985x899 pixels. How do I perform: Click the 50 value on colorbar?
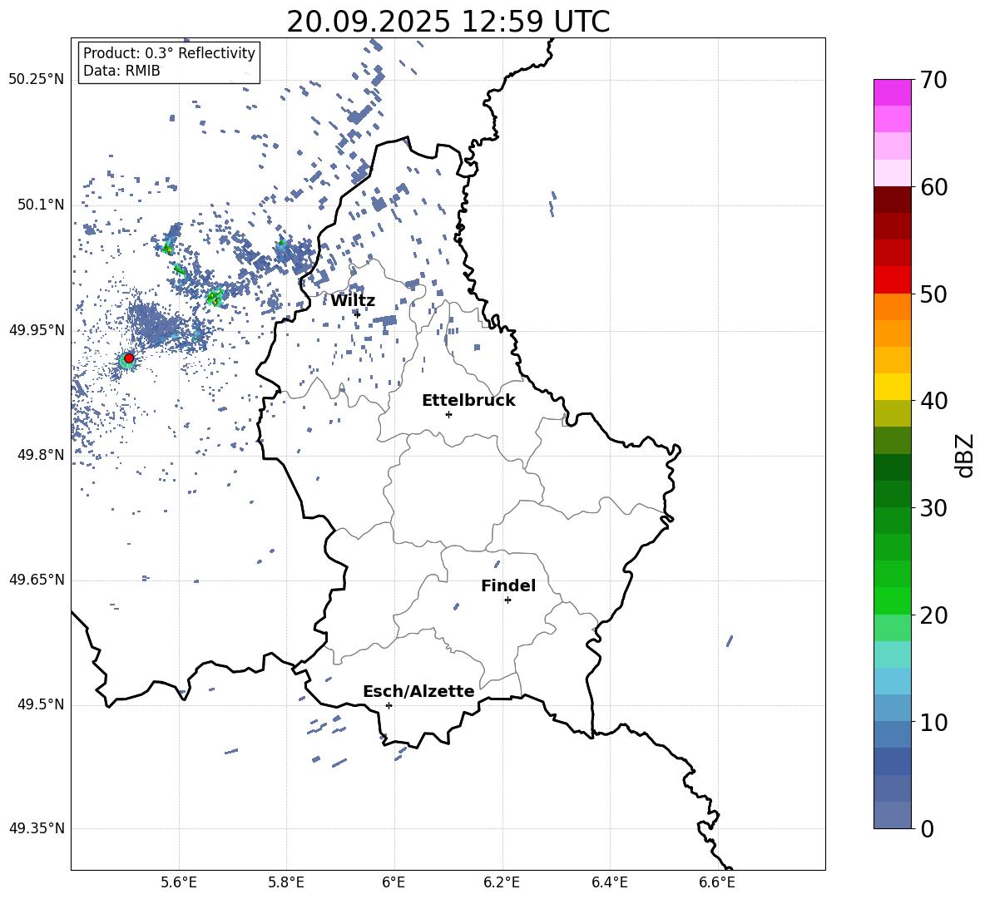coord(933,294)
